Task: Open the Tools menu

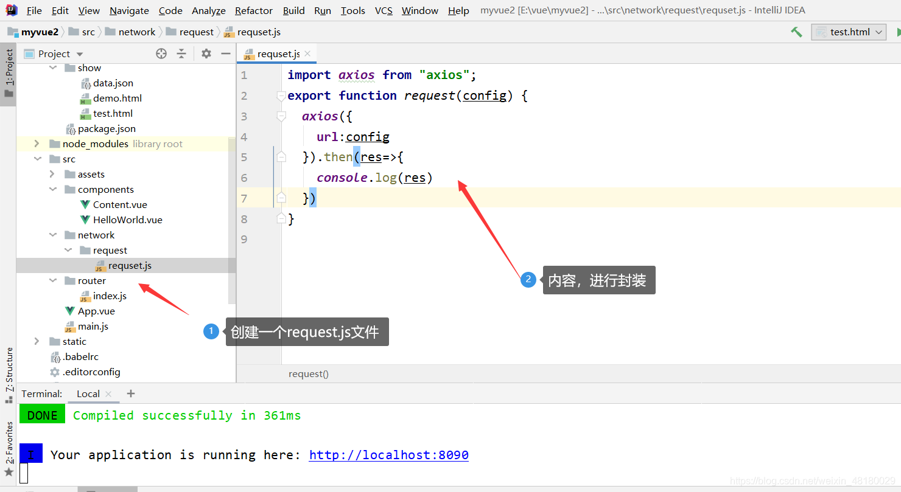Action: click(x=353, y=10)
